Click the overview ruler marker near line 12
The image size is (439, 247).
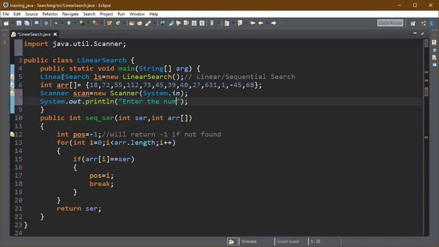(426, 137)
